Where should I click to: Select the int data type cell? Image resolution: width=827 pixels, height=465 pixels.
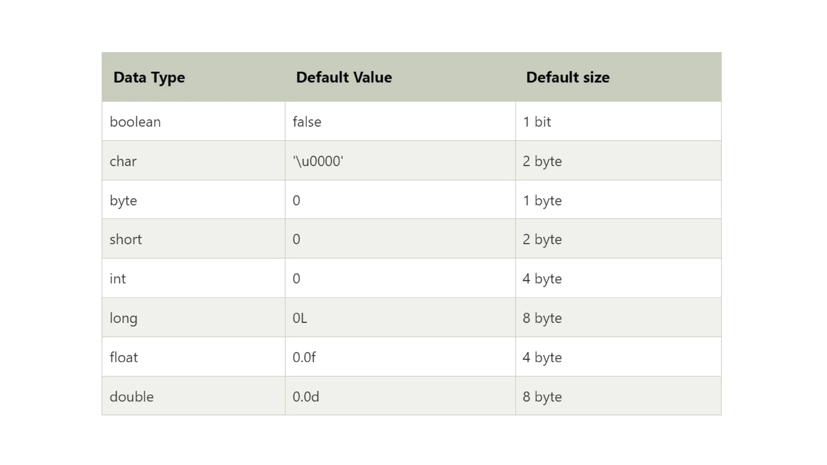pyautogui.click(x=118, y=279)
